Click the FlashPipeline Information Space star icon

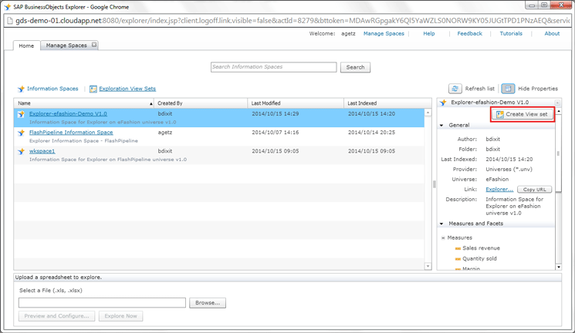point(22,133)
